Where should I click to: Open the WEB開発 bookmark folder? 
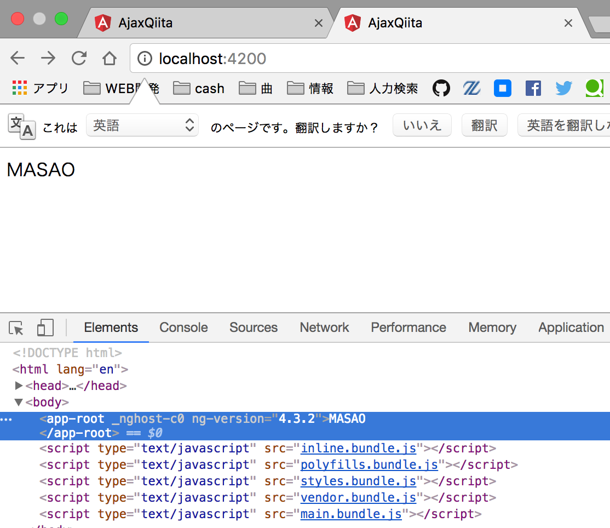[122, 88]
